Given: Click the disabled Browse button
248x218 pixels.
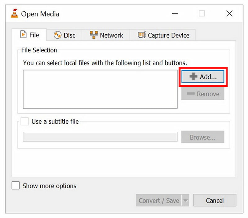Looking at the screenshot, I should point(202,137).
